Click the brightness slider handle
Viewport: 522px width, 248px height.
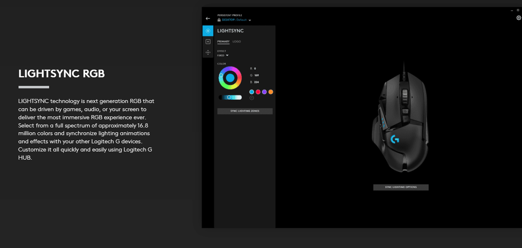(x=229, y=97)
